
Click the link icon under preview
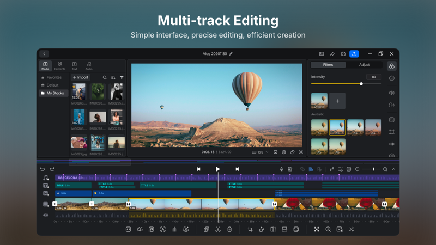(292, 152)
